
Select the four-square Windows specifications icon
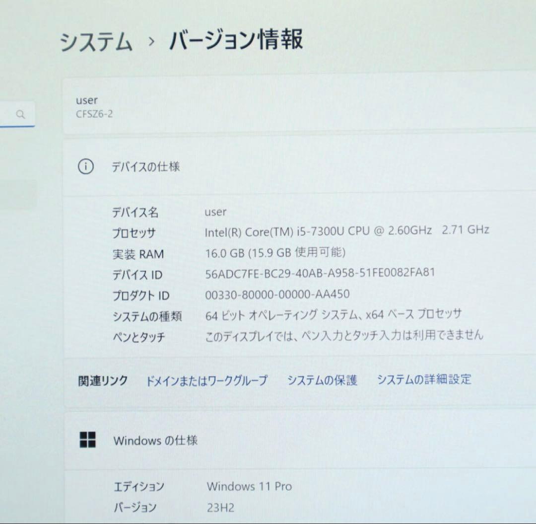87,440
